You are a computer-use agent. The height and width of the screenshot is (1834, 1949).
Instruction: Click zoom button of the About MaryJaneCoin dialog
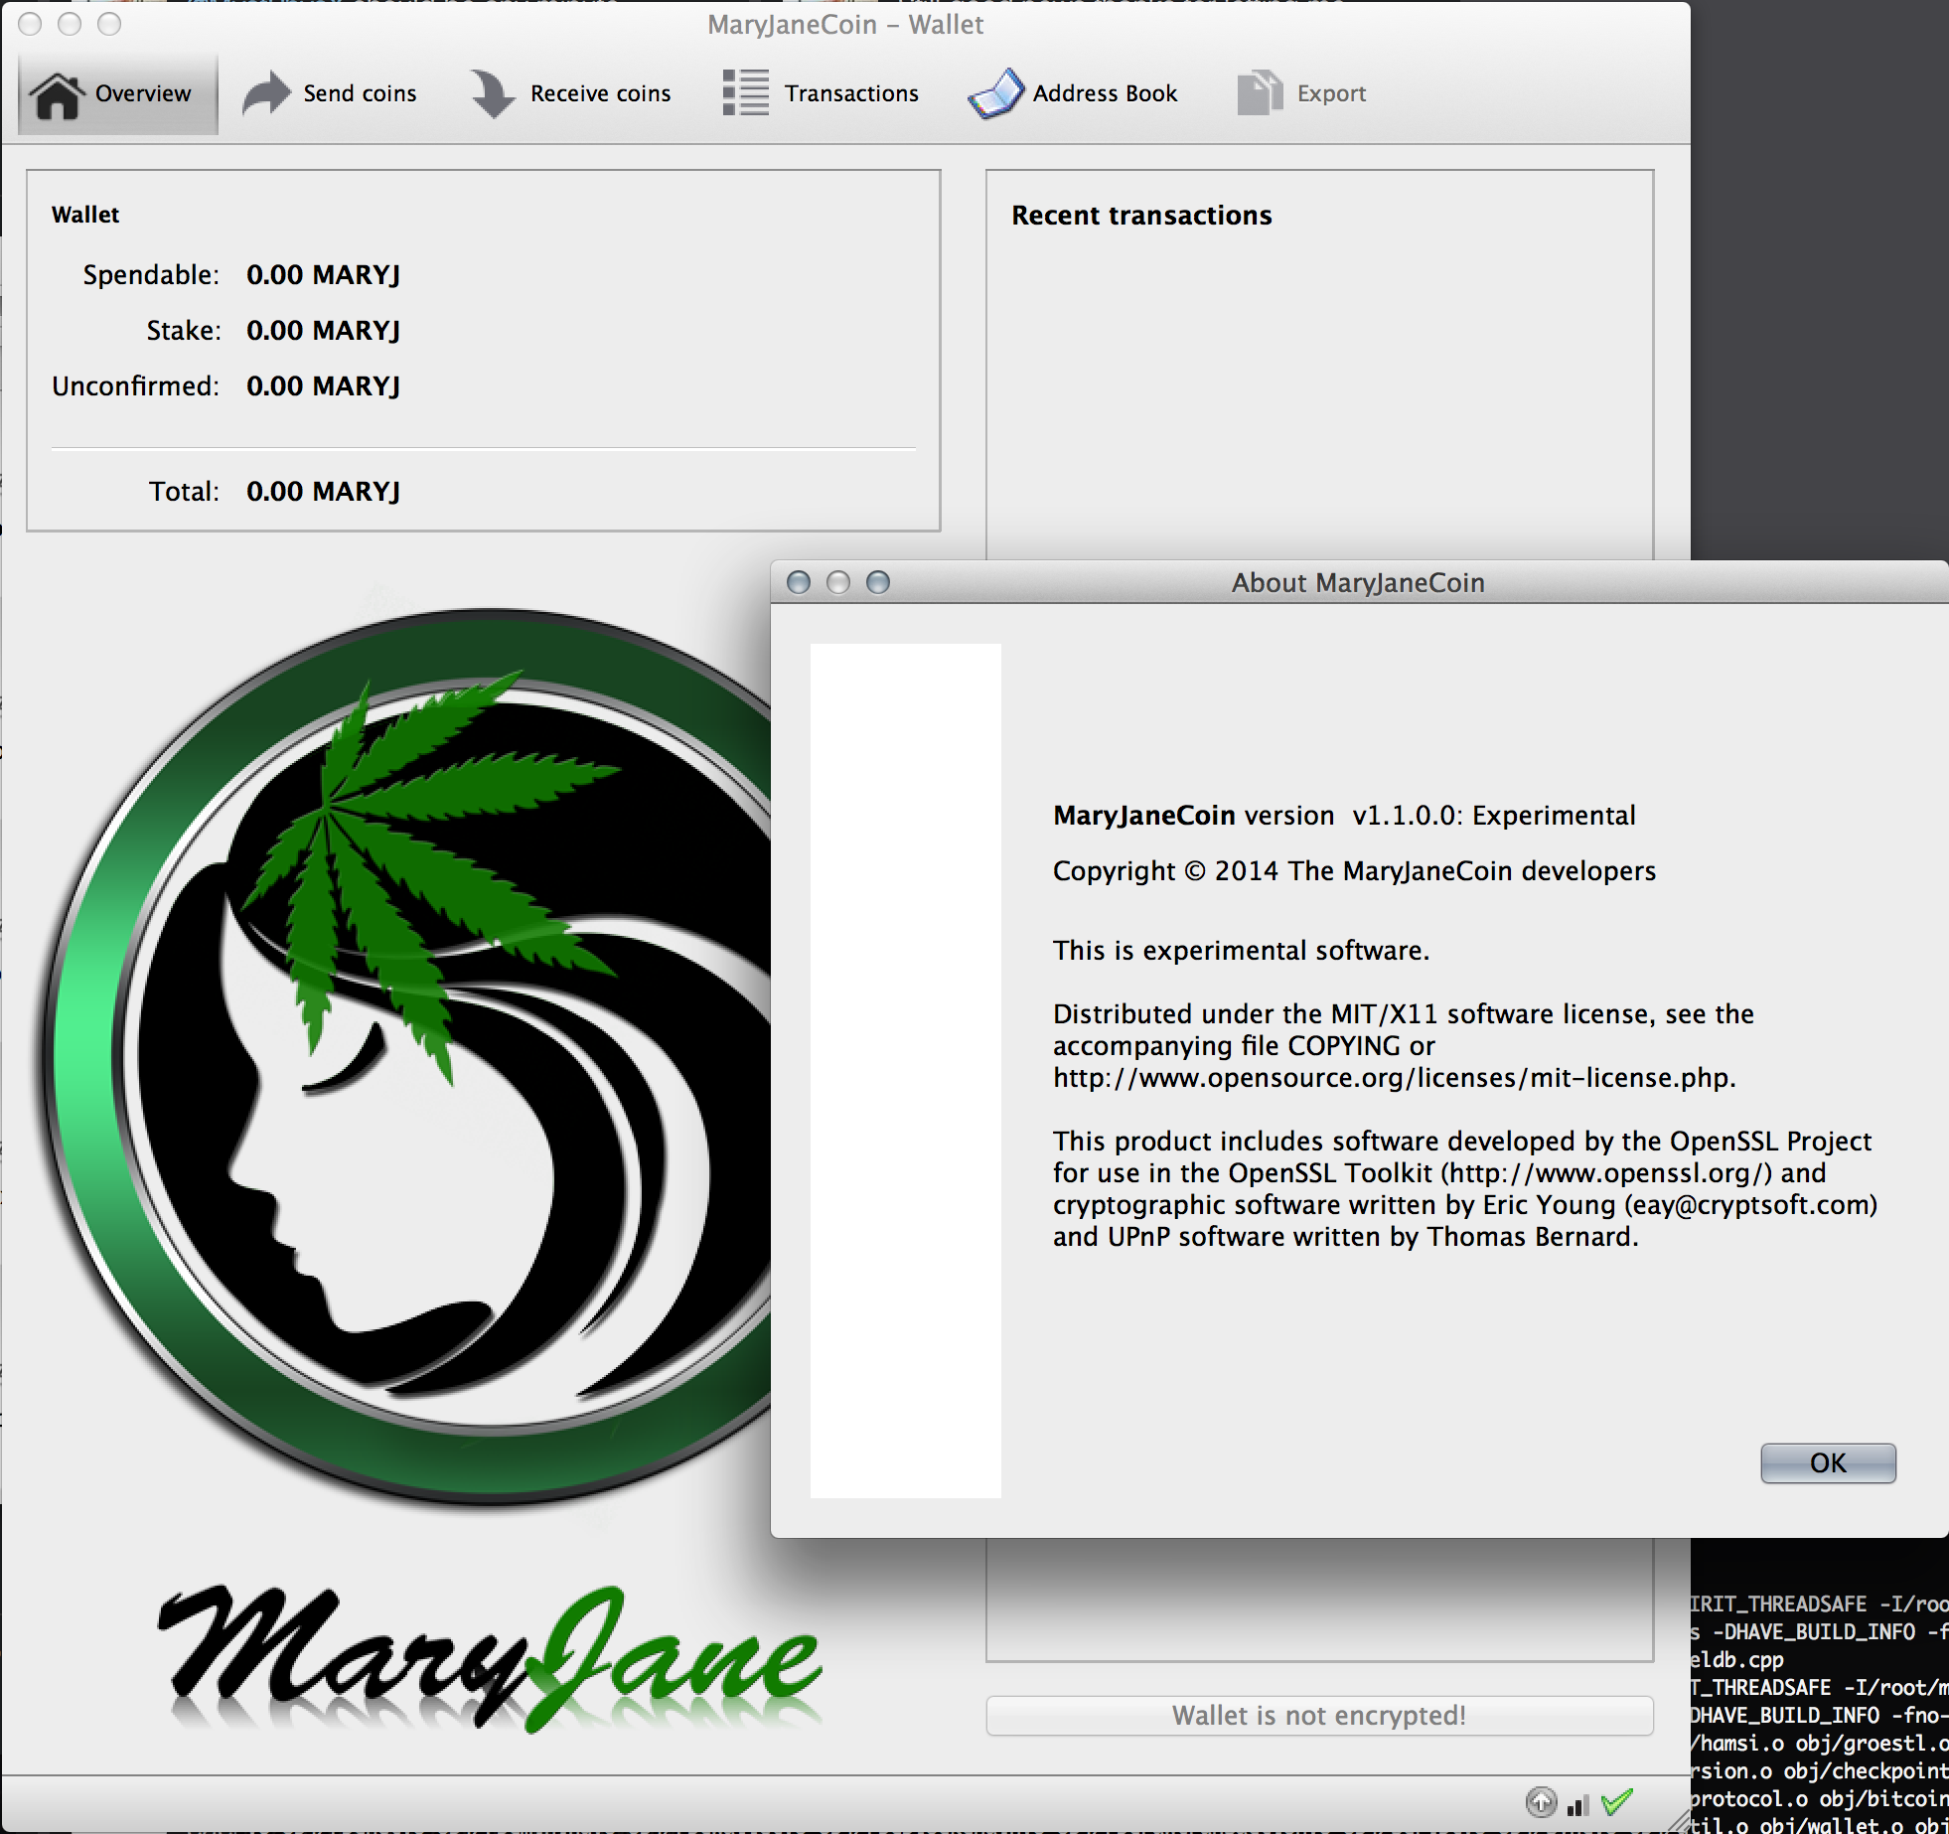[878, 582]
